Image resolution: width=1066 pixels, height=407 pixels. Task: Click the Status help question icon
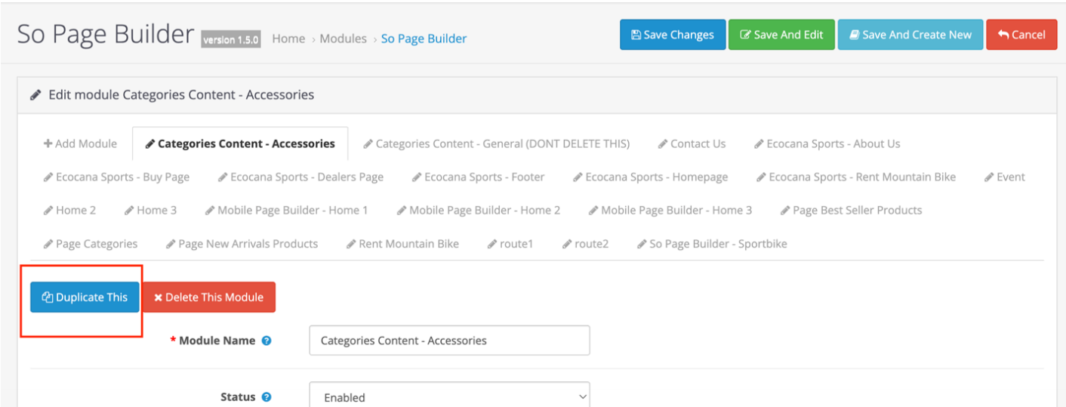pos(266,397)
